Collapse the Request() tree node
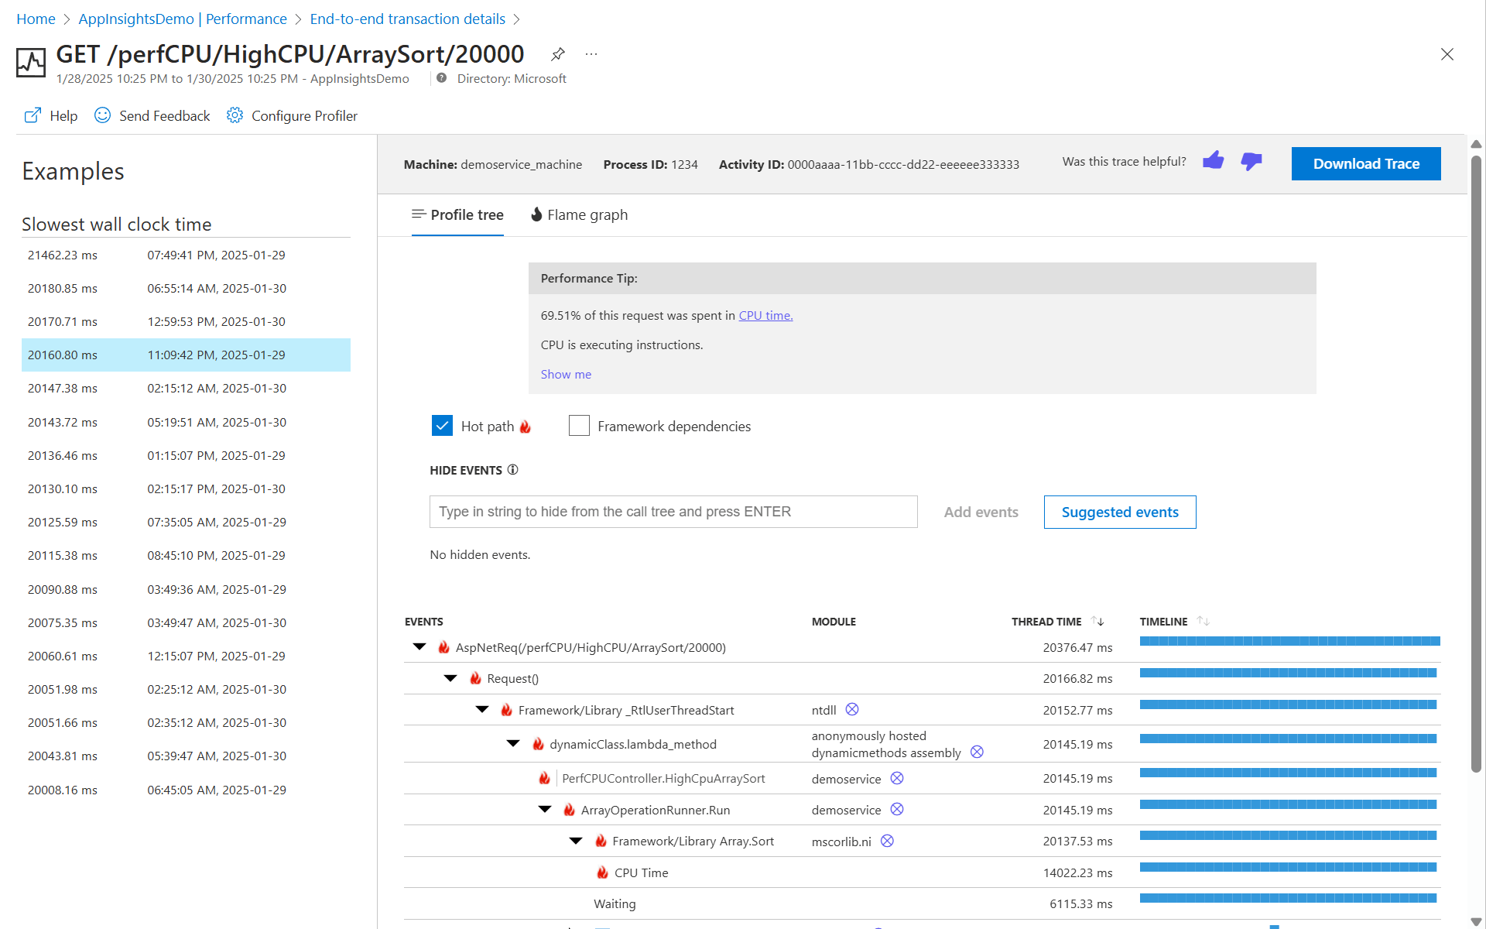 pos(450,678)
